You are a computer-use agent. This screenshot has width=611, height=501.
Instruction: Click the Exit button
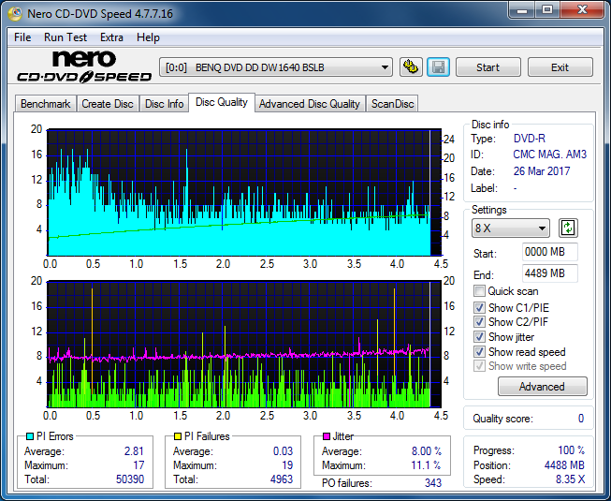560,67
